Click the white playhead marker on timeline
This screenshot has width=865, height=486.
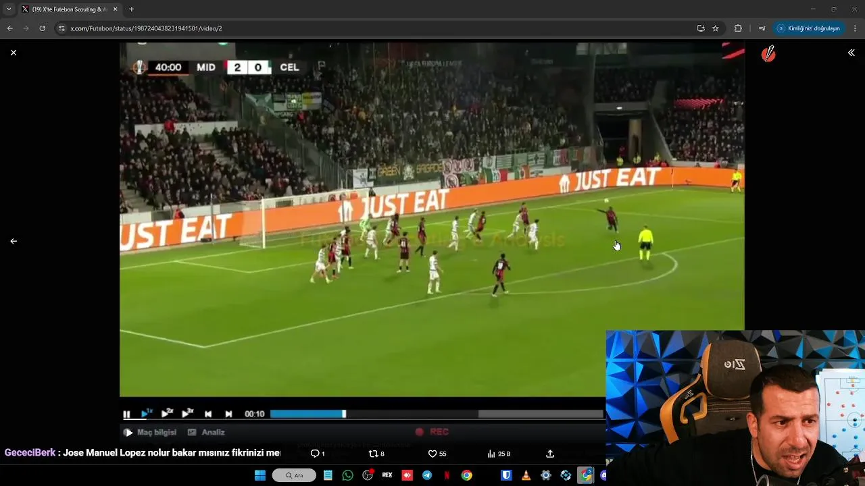[344, 414]
